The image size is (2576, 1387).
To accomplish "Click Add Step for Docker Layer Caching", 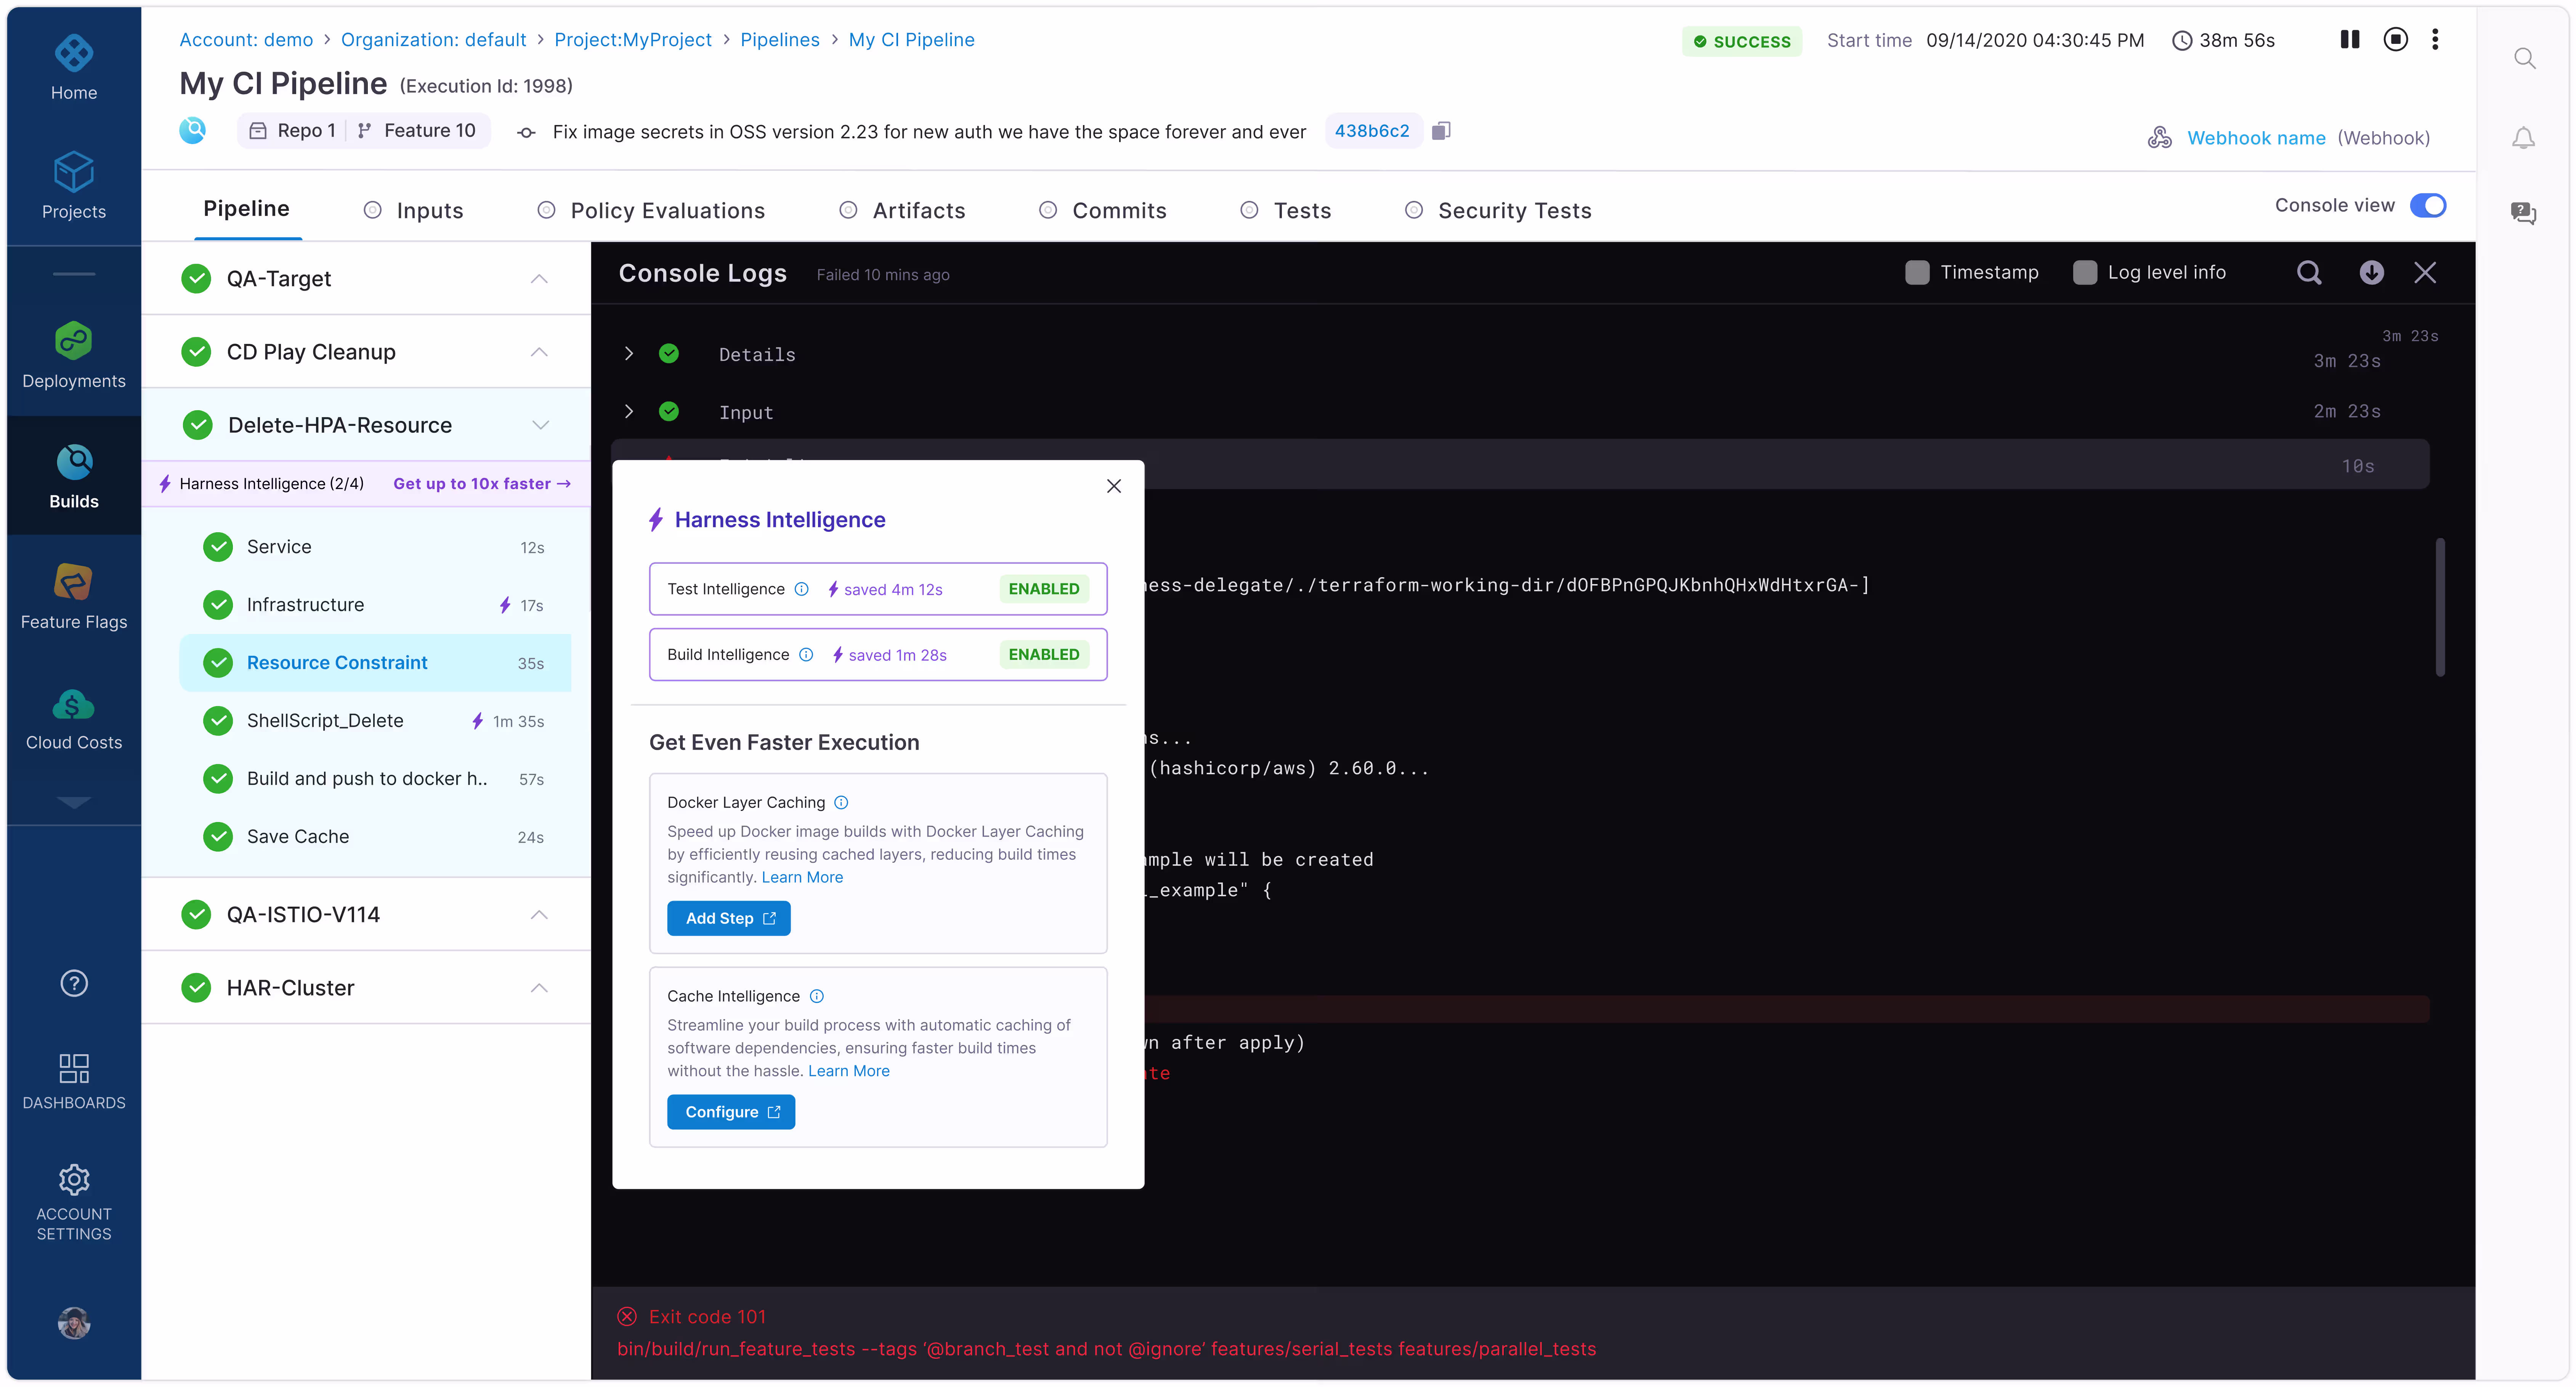I will (728, 918).
